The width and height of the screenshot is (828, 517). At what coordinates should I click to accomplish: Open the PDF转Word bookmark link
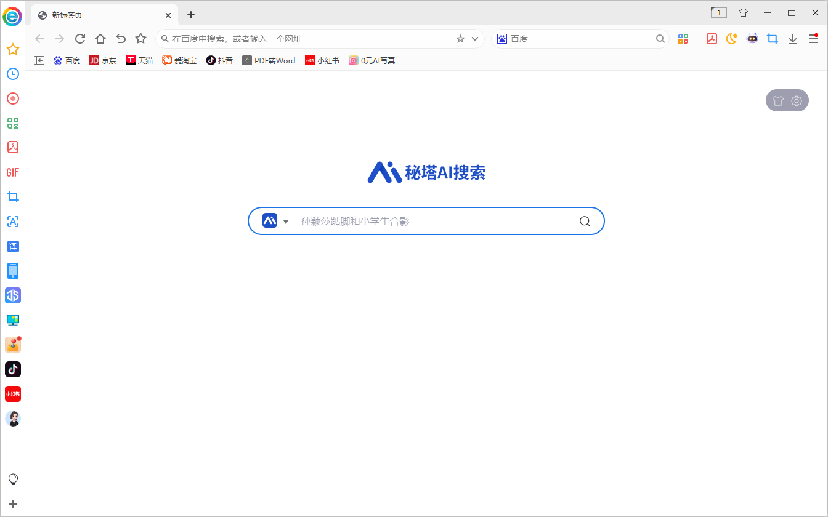coord(269,60)
